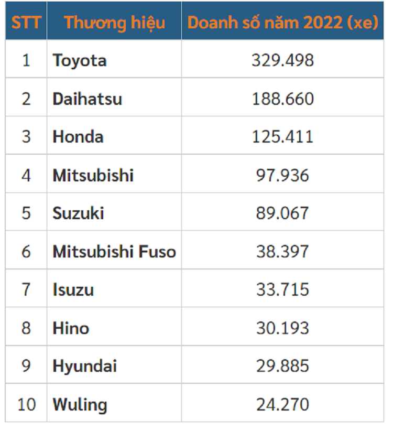The width and height of the screenshot is (393, 431).
Task: Click the Thương hiệu column header
Action: pyautogui.click(x=114, y=23)
